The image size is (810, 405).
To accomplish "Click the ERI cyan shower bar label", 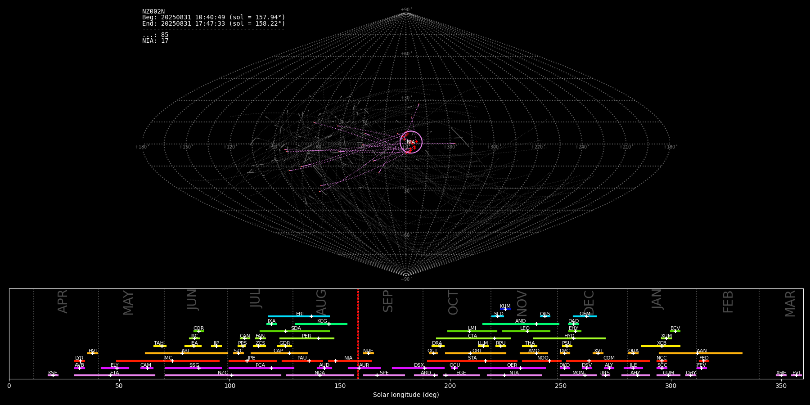I will tap(300, 314).
